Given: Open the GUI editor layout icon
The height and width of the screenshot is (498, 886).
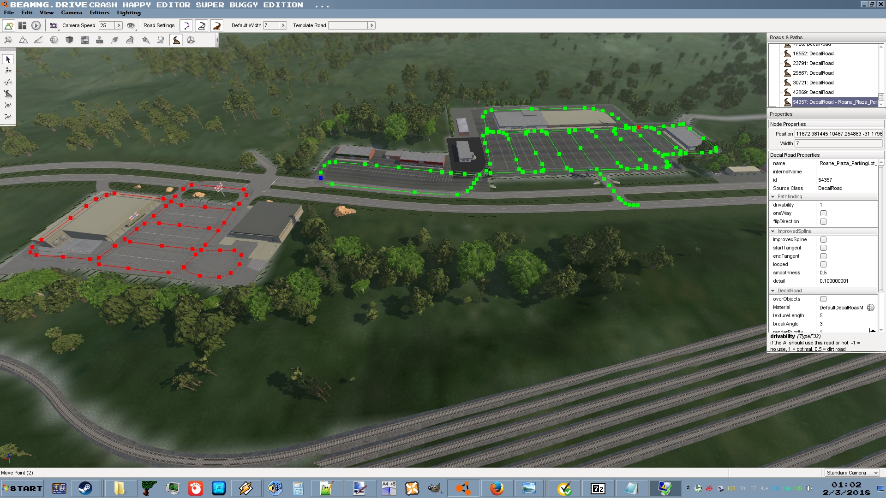Looking at the screenshot, I should [x=22, y=25].
